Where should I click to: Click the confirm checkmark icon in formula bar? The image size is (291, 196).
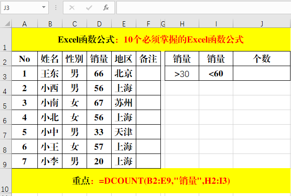tap(89, 8)
